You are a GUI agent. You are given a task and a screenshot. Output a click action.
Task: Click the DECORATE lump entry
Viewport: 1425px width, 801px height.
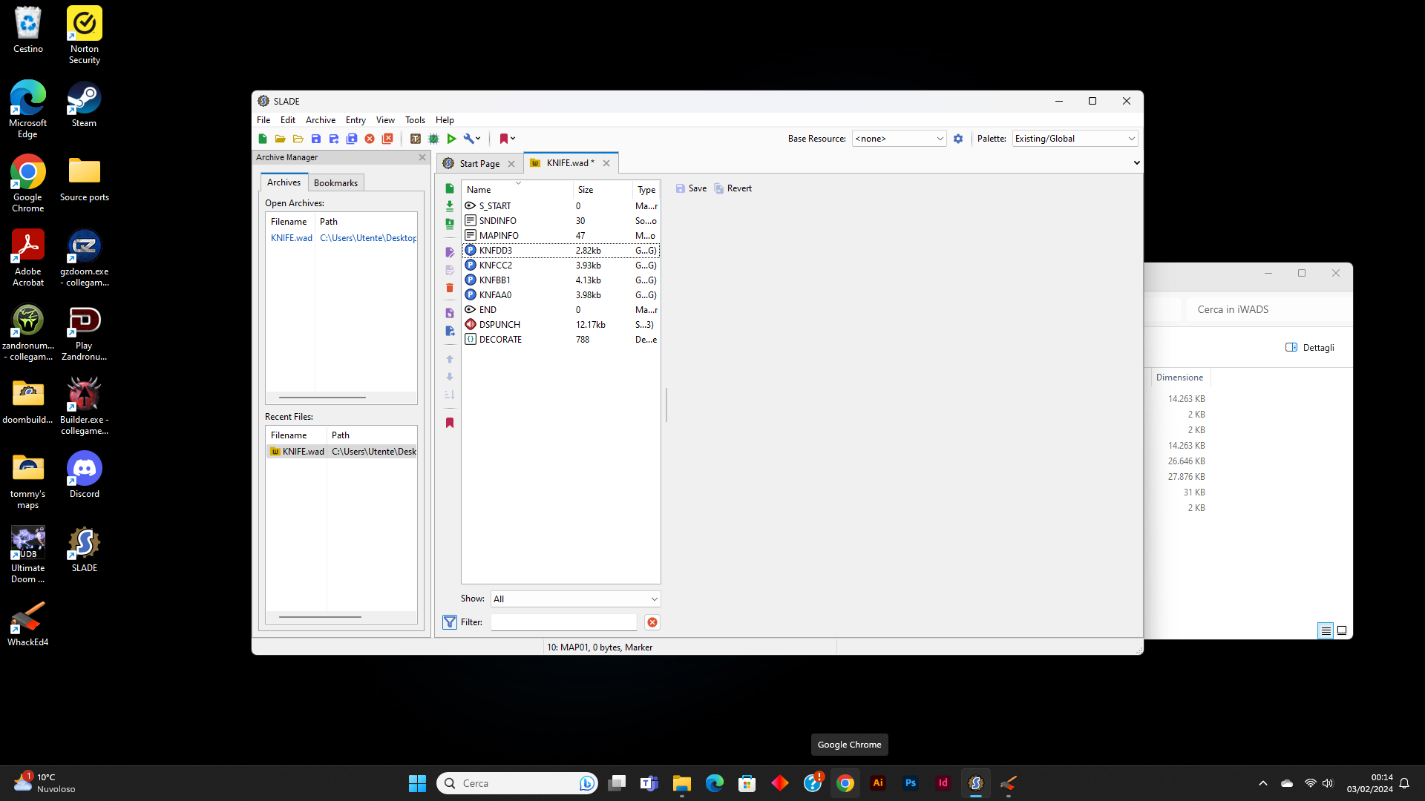click(x=499, y=338)
